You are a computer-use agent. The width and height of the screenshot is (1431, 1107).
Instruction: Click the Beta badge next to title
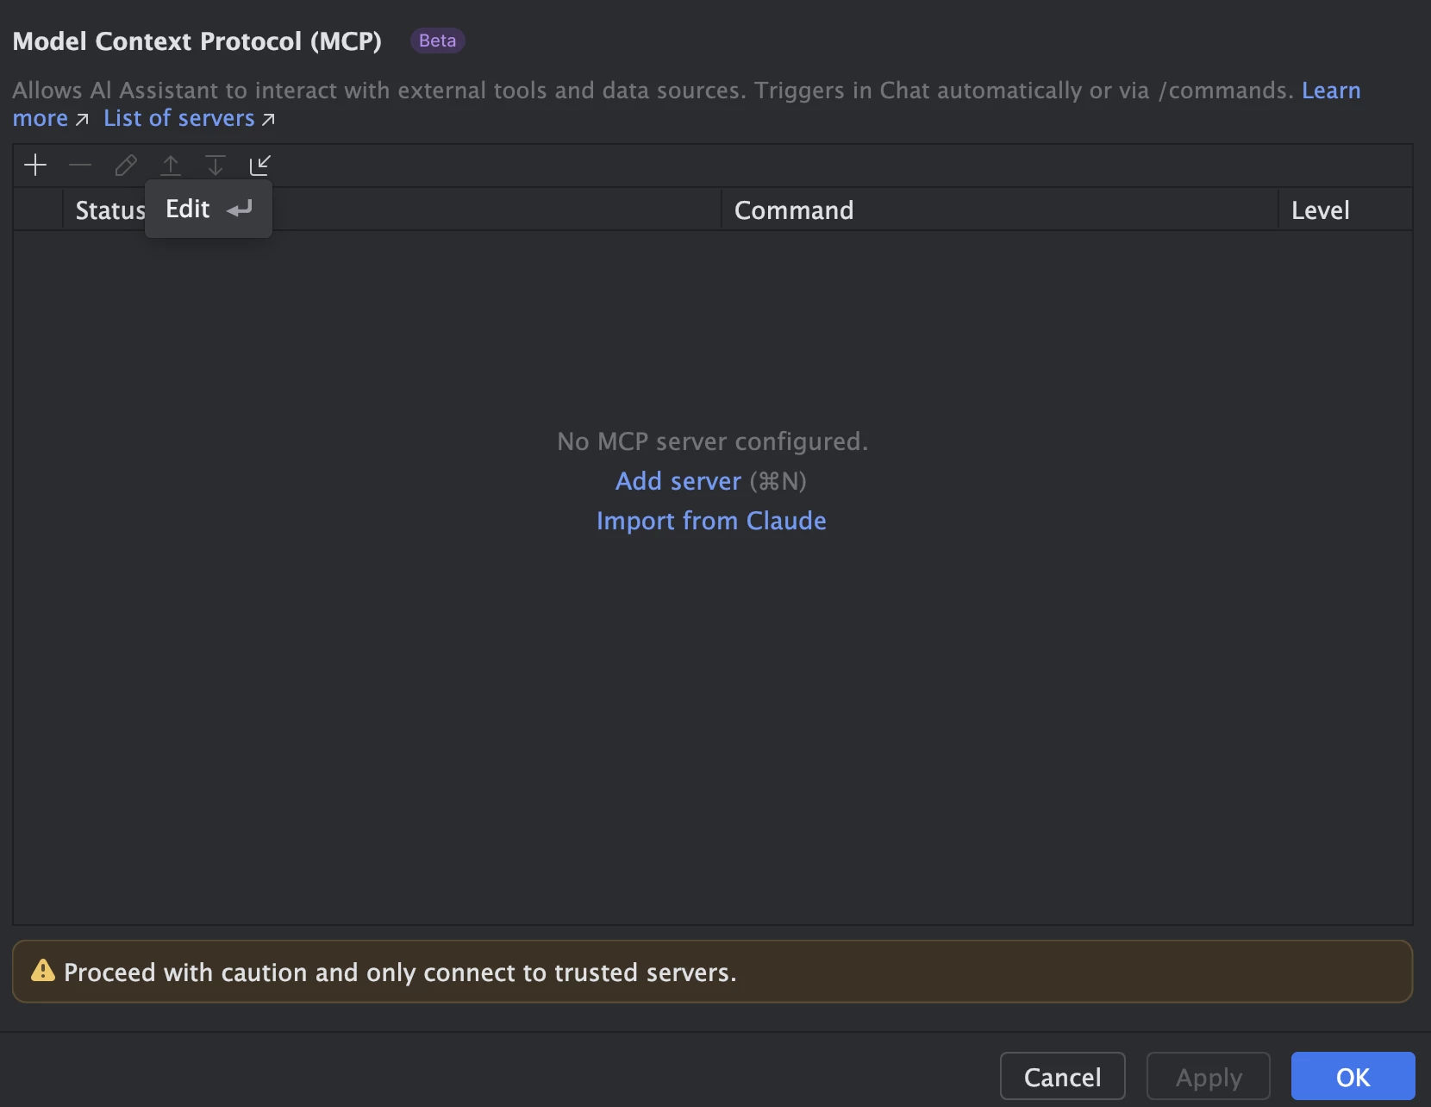click(x=437, y=41)
